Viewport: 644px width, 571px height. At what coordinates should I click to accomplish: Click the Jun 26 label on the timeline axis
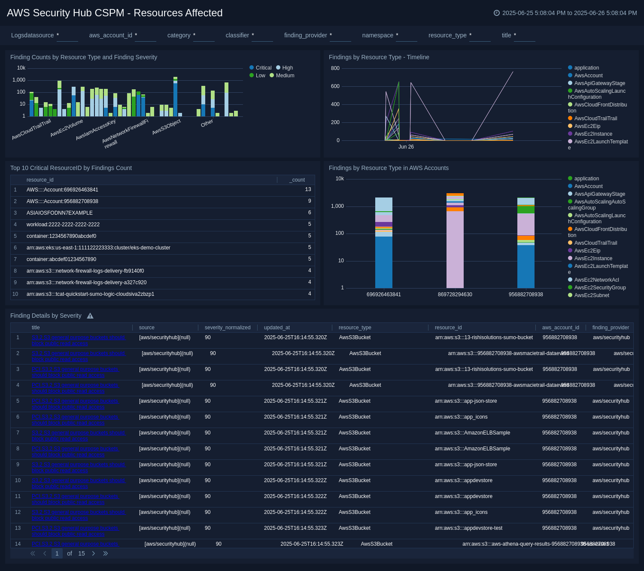coord(406,147)
